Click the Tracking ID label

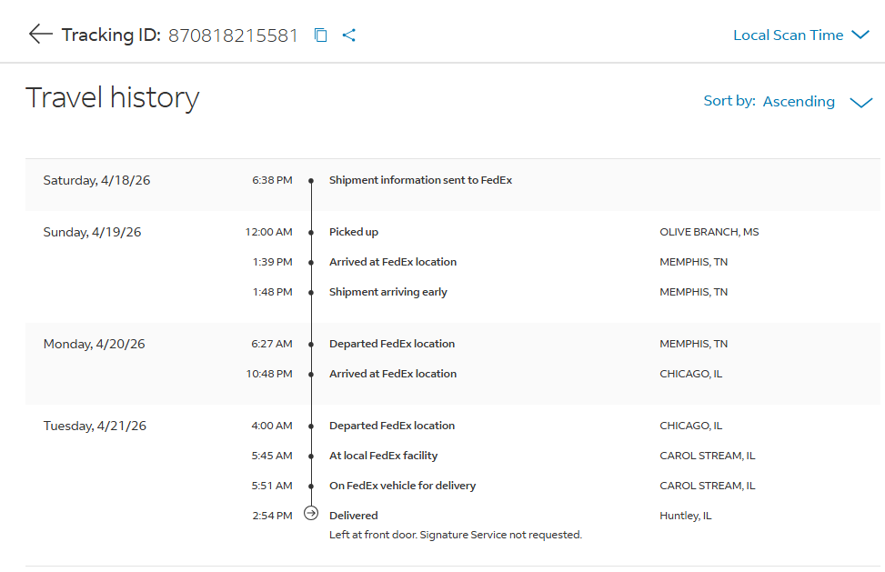point(111,35)
